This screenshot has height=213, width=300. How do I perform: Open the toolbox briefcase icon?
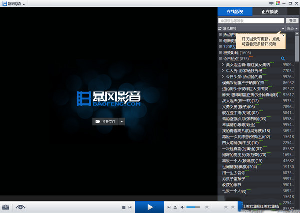(x=5, y=207)
